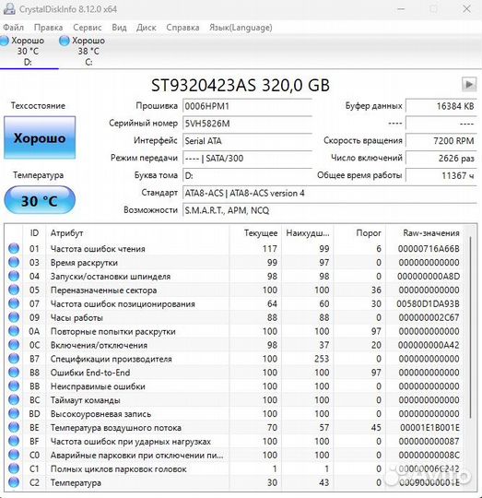Click status icon for Ошибки End-to-End
482x498 pixels.
(14, 372)
